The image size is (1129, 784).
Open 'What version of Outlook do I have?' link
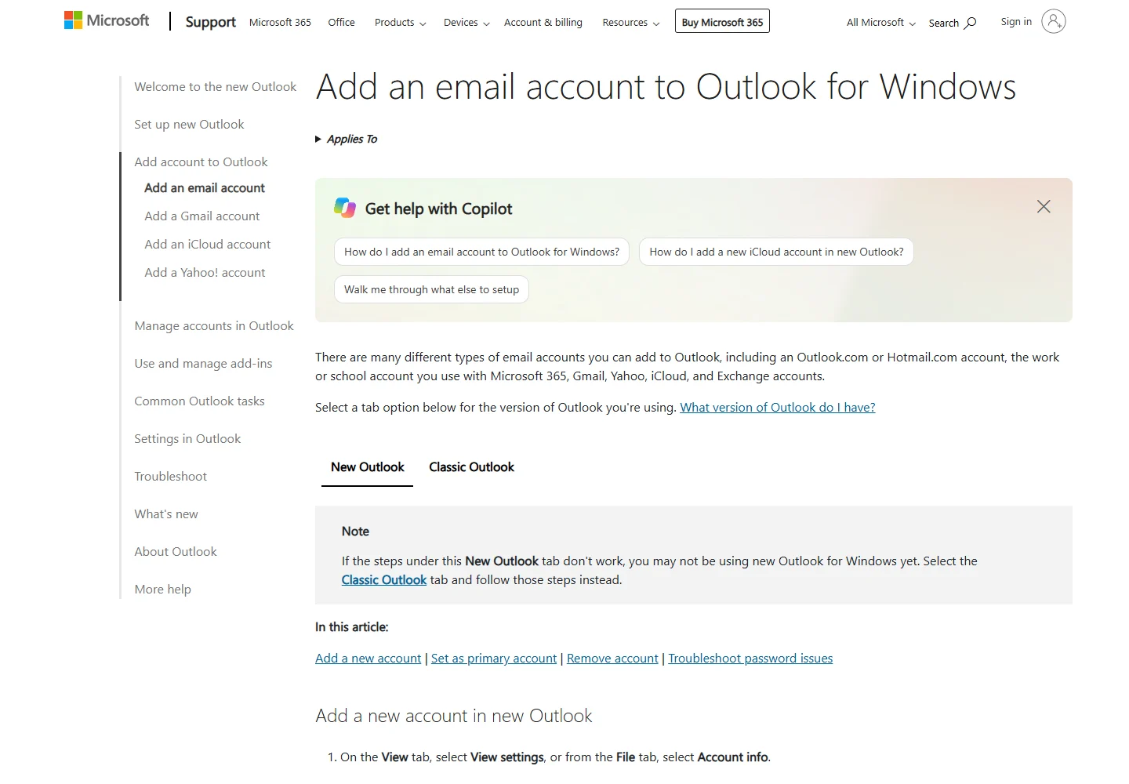tap(778, 408)
